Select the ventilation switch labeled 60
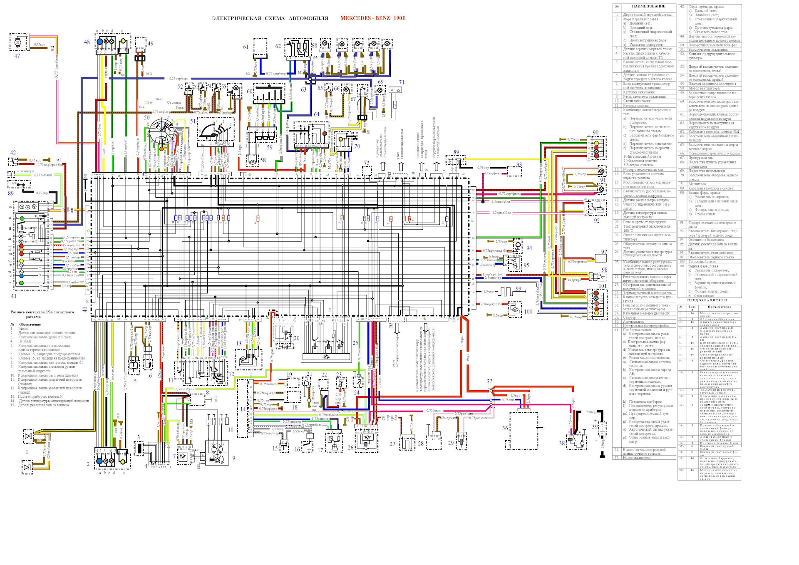 tap(269, 94)
